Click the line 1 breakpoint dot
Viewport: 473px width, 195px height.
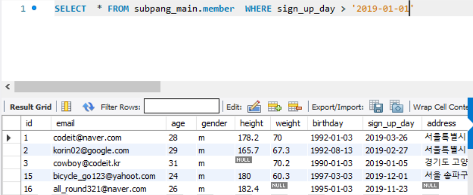pos(34,8)
